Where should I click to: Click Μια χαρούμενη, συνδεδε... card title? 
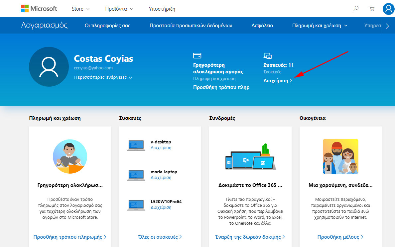click(x=340, y=185)
